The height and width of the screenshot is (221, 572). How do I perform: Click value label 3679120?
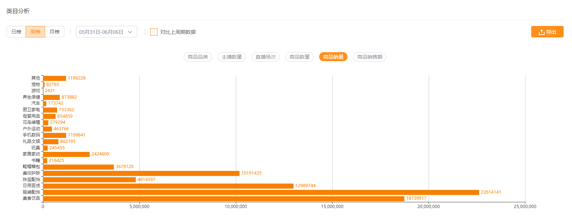pyautogui.click(x=125, y=167)
